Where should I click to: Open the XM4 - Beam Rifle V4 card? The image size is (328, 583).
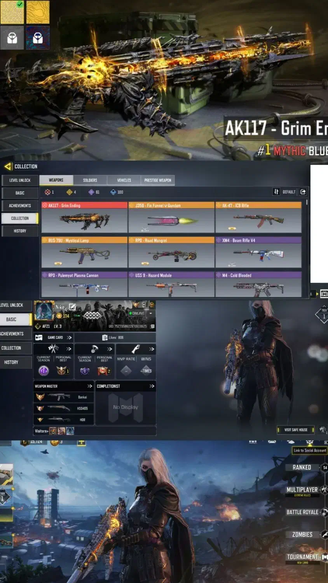258,252
